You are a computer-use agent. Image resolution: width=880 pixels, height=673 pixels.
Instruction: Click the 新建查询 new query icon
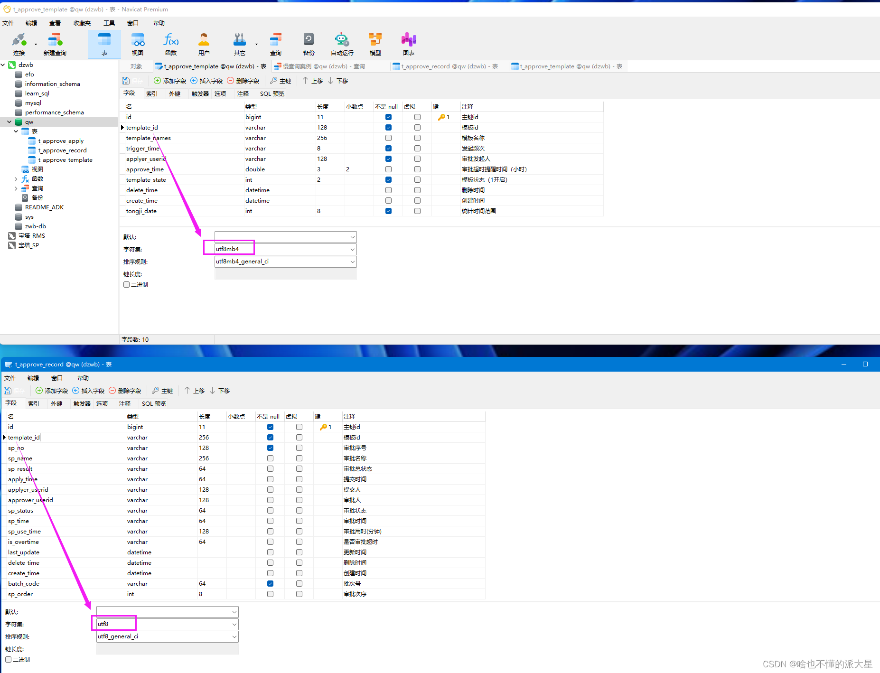[55, 44]
